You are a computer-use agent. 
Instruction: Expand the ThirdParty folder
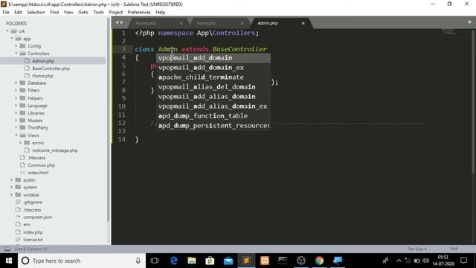pyautogui.click(x=16, y=127)
